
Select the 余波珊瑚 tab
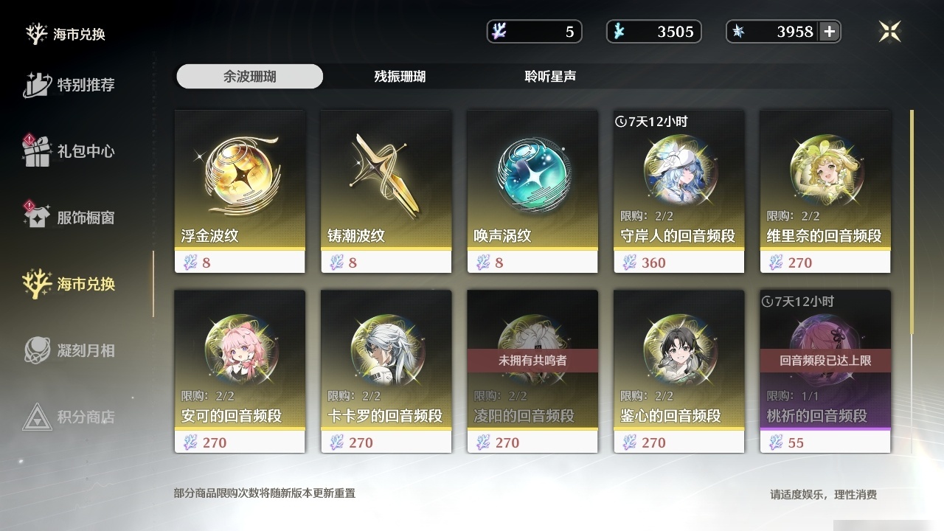(x=250, y=76)
